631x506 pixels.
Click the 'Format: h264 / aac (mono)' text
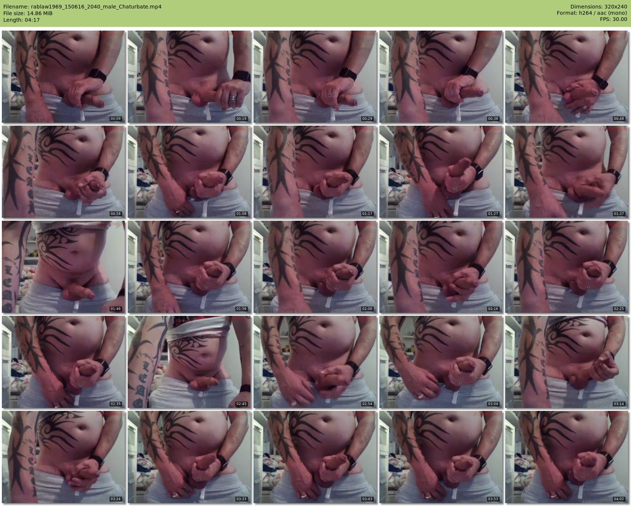tap(592, 13)
